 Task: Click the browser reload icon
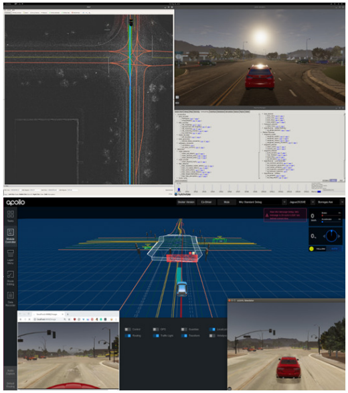click(29, 319)
